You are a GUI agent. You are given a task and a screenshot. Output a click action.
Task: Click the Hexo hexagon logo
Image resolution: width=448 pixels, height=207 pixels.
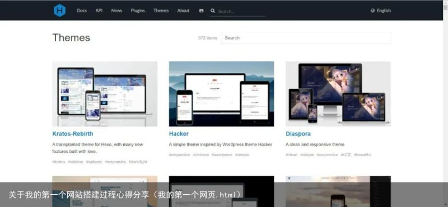(x=59, y=11)
